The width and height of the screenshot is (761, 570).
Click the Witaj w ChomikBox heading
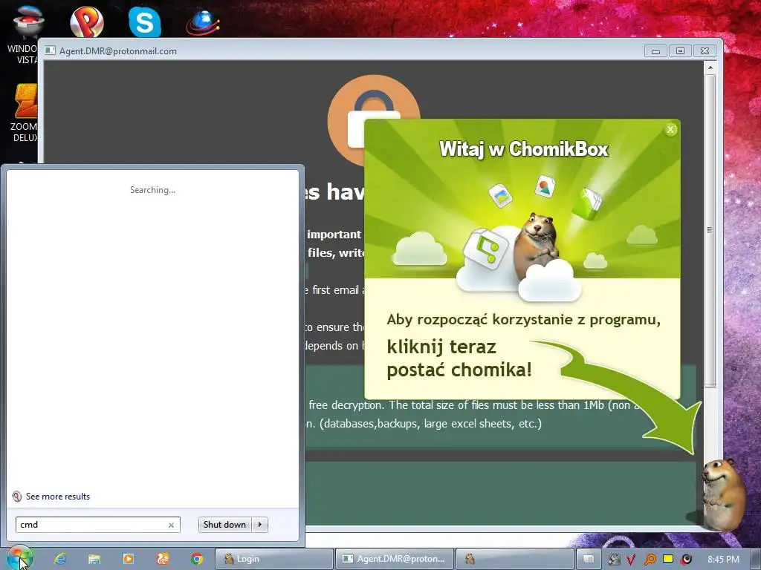coord(524,148)
